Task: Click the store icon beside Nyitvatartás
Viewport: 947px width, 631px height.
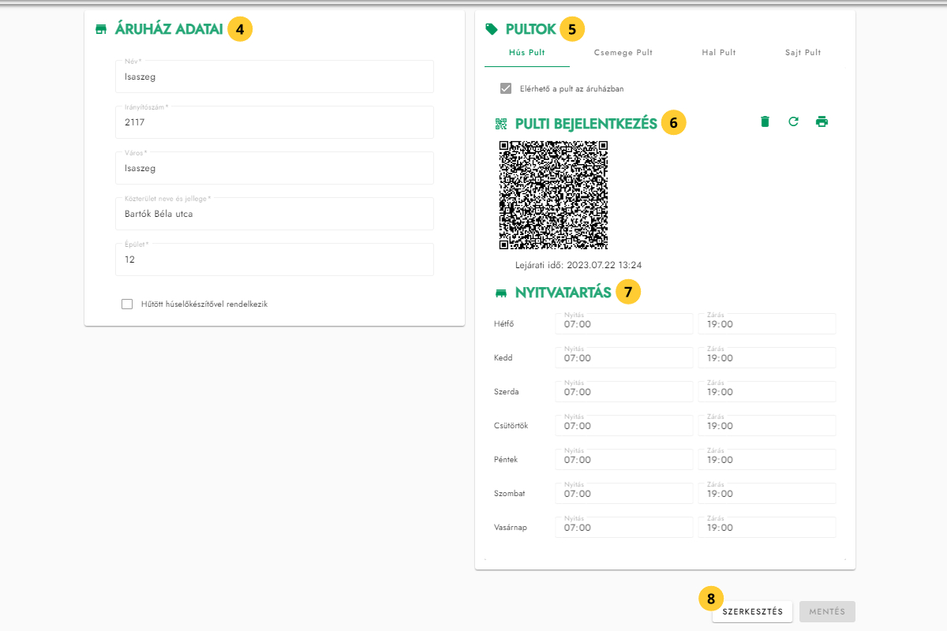Action: (x=500, y=293)
